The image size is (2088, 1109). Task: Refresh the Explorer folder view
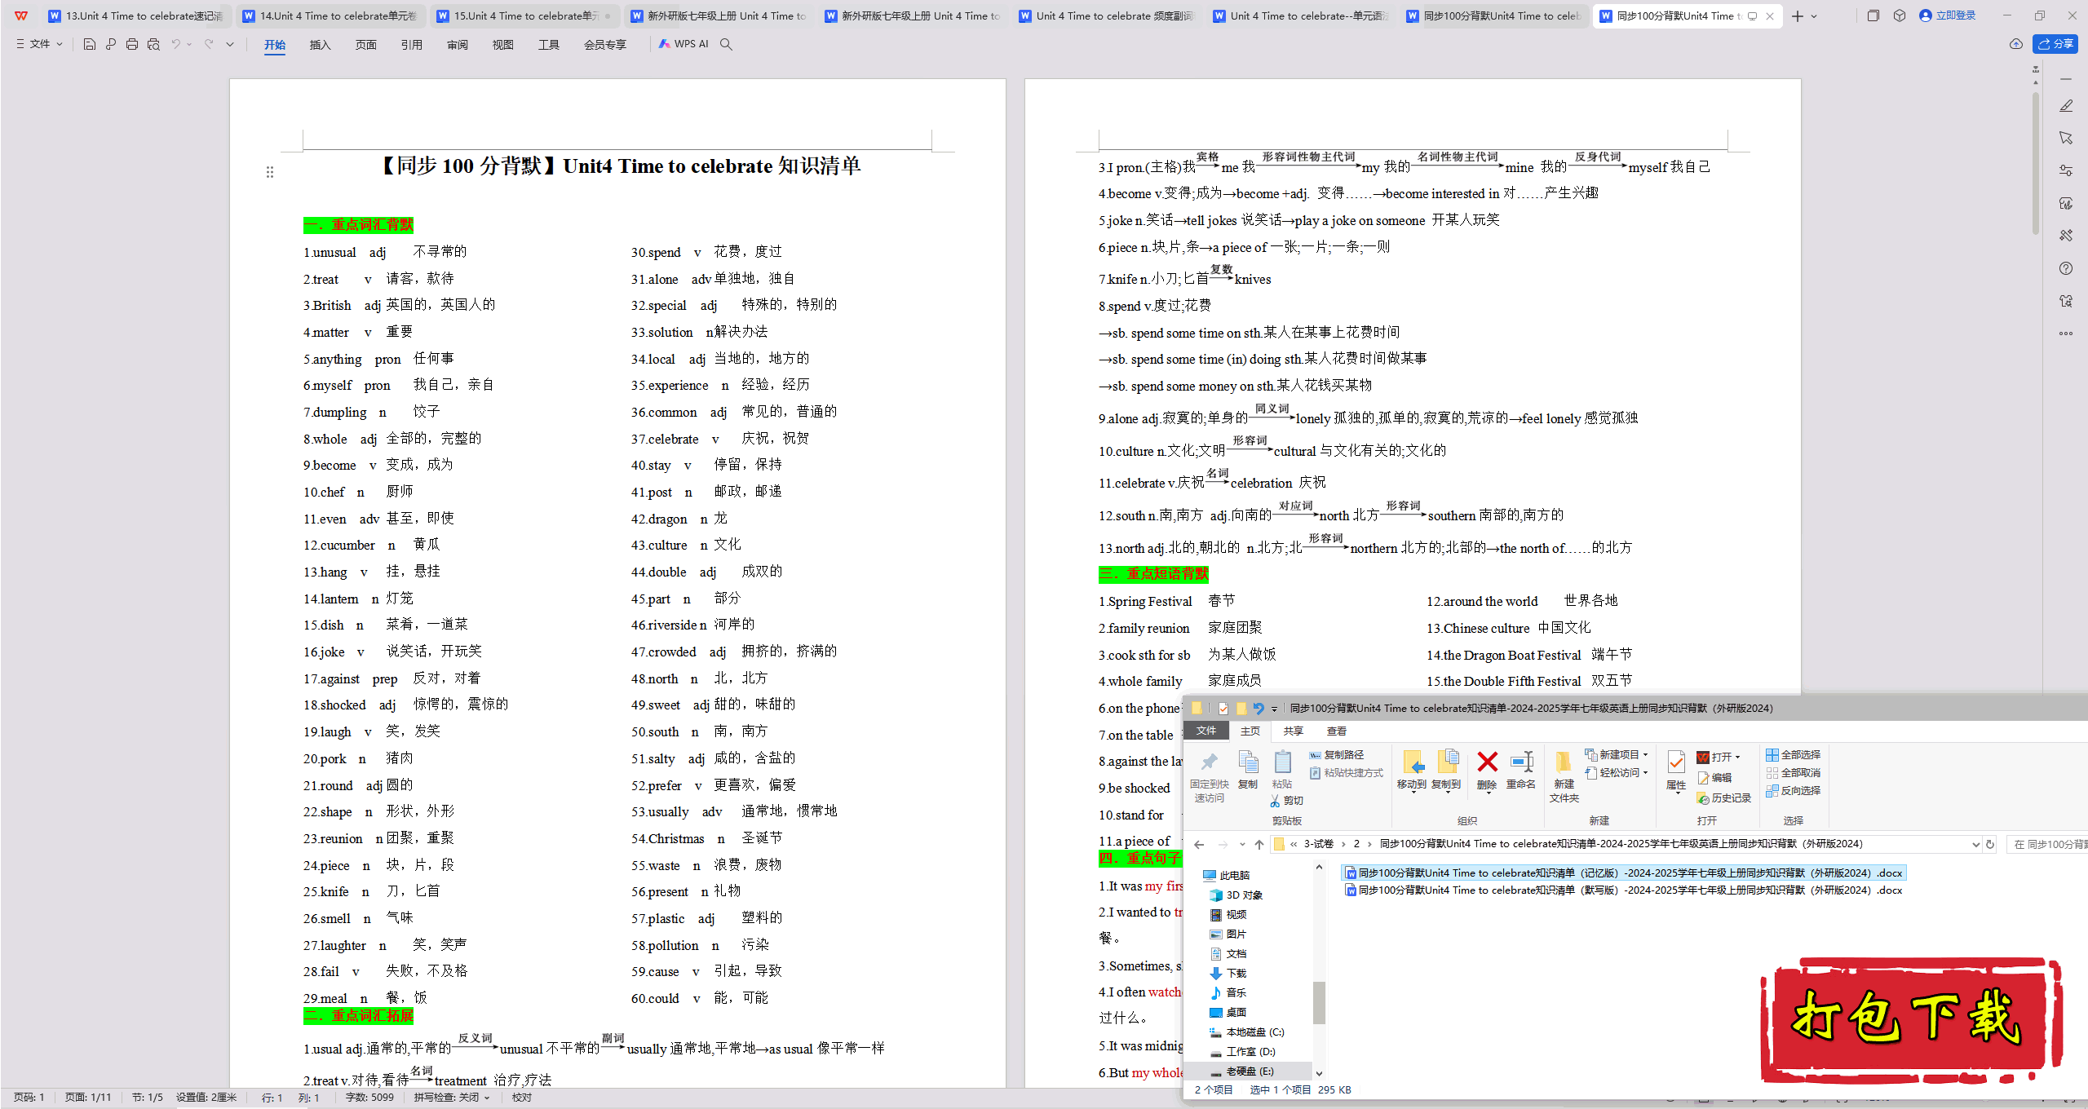[1990, 845]
